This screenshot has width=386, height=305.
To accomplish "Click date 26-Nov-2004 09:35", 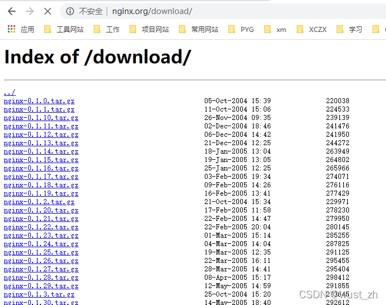I will pos(237,117).
